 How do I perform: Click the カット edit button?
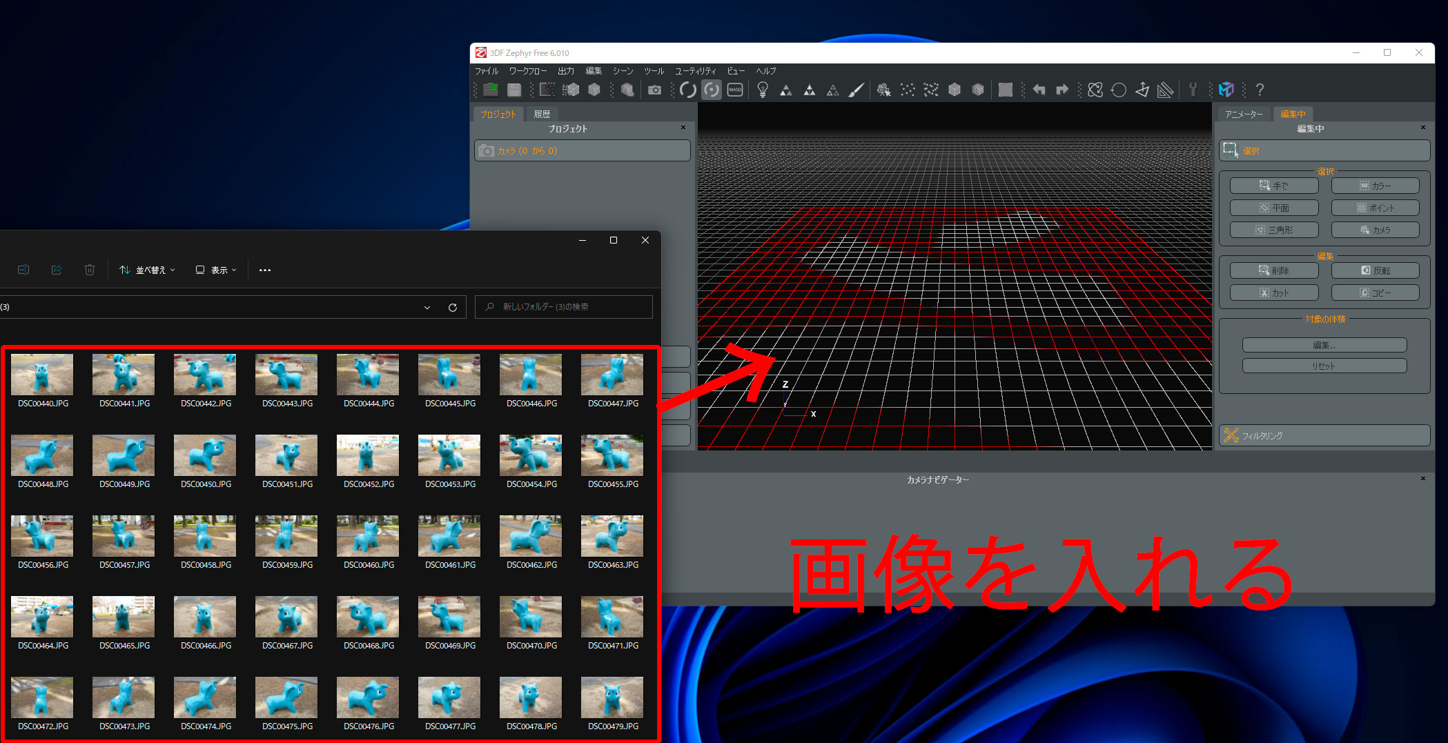[x=1274, y=293]
